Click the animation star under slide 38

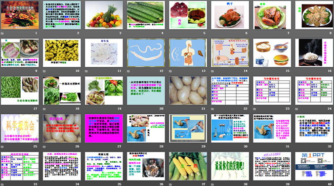coord(213,184)
